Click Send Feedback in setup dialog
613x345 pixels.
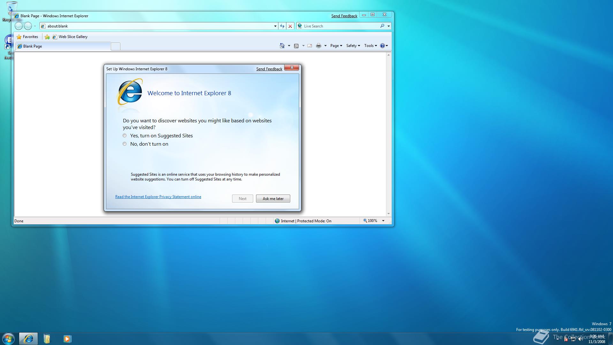click(x=269, y=69)
